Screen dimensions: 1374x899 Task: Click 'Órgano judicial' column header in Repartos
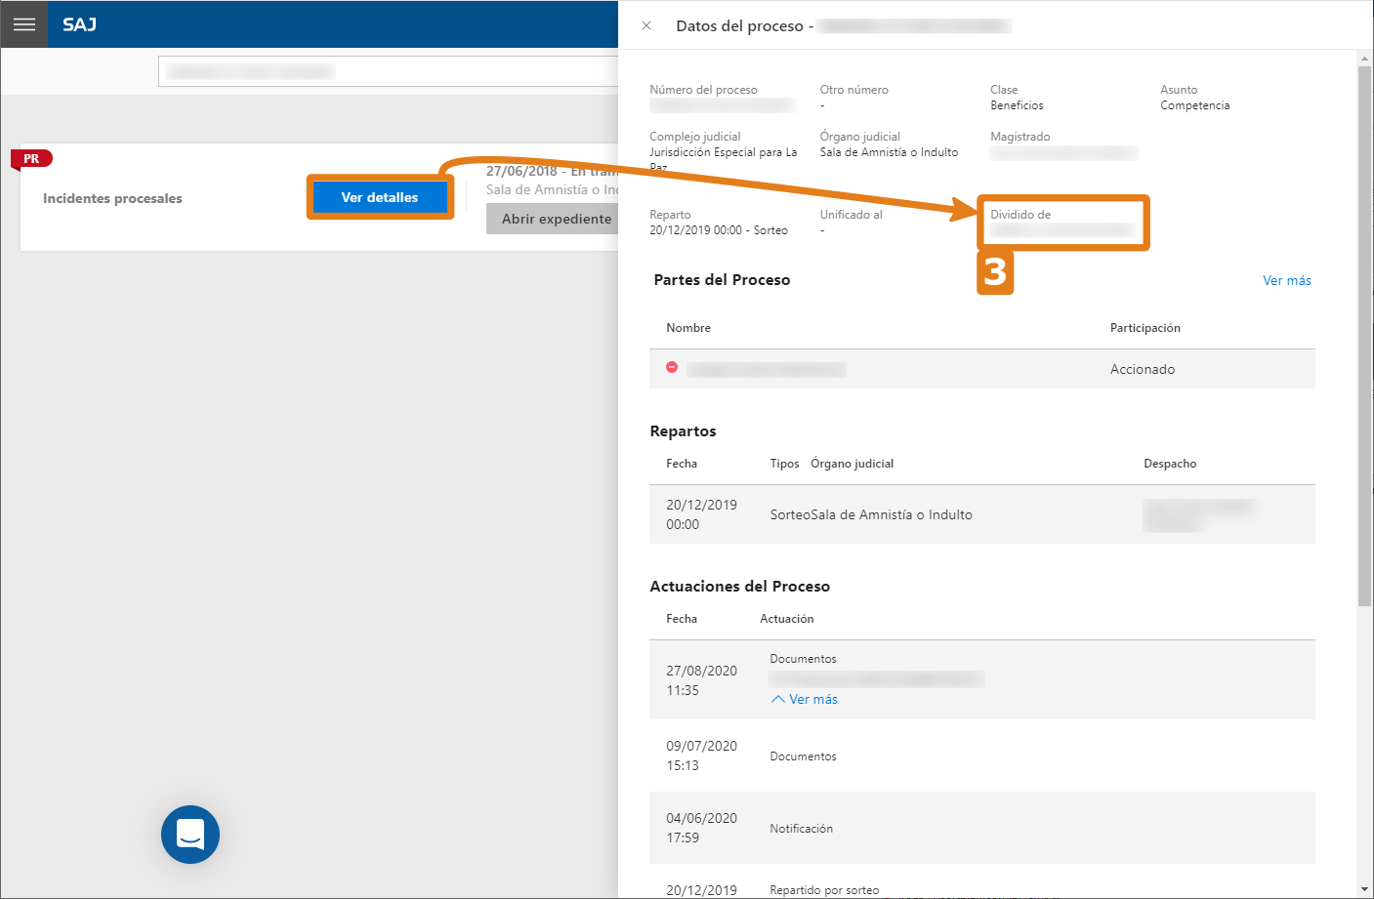853,464
